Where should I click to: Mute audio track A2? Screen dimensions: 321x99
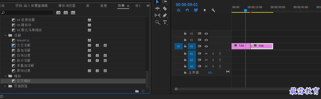206,60
